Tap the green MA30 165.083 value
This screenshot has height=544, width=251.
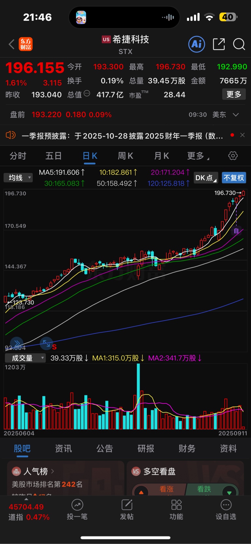click(64, 183)
